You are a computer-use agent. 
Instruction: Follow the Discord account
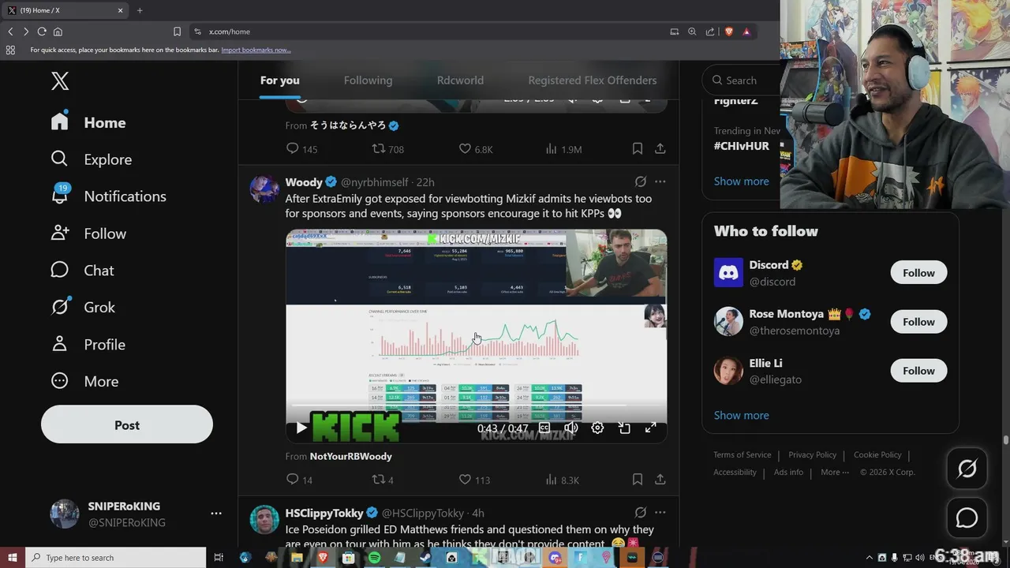click(918, 273)
